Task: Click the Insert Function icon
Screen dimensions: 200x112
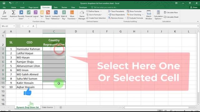Action: coord(4,15)
